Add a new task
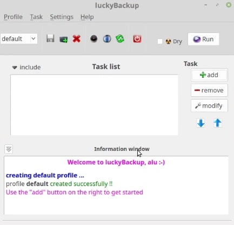 coord(209,75)
